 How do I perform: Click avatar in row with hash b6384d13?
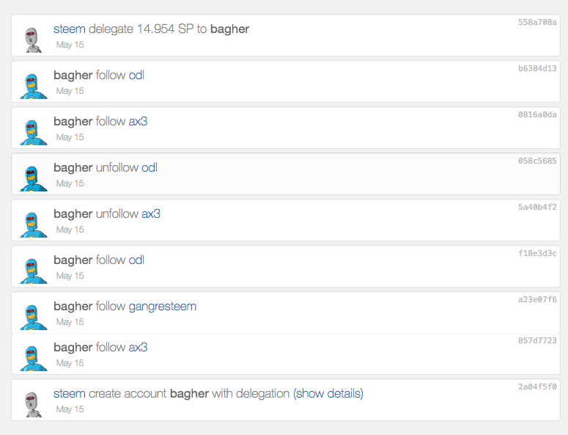[x=32, y=84]
